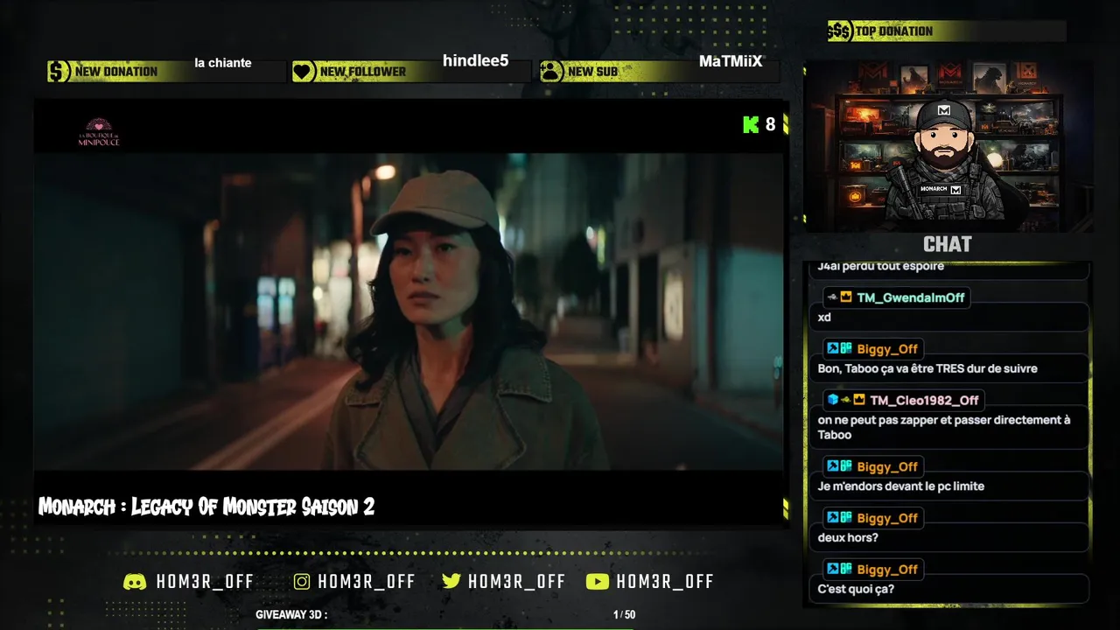This screenshot has width=1120, height=630.
Task: Click the YouTube icon in social bar
Action: click(x=598, y=581)
